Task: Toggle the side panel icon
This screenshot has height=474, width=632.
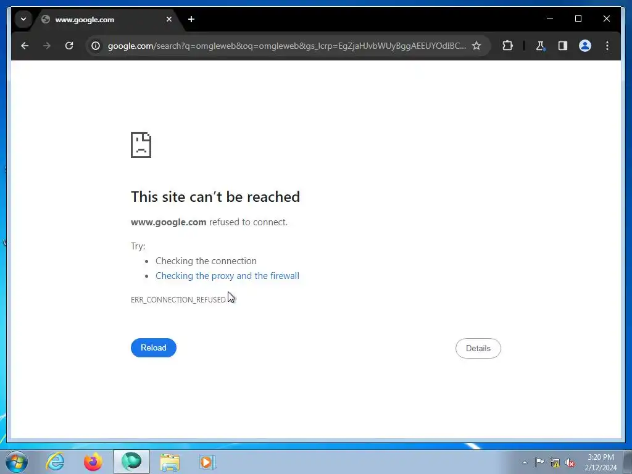Action: [563, 46]
